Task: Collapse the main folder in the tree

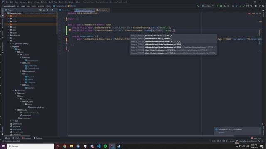Action: click(11, 46)
